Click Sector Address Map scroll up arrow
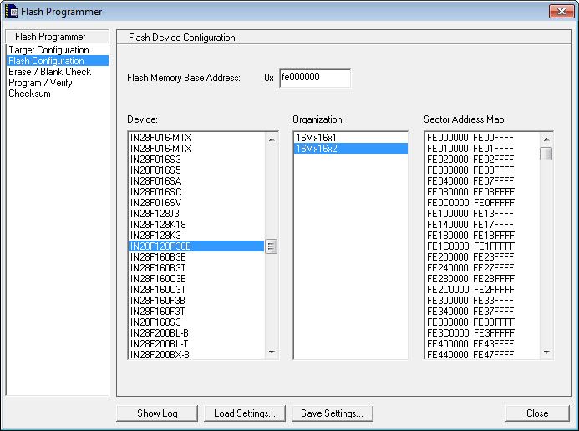The width and height of the screenshot is (579, 431). coord(546,139)
